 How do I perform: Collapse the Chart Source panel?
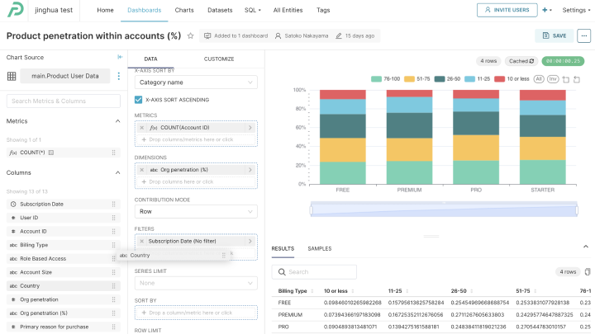(x=120, y=57)
